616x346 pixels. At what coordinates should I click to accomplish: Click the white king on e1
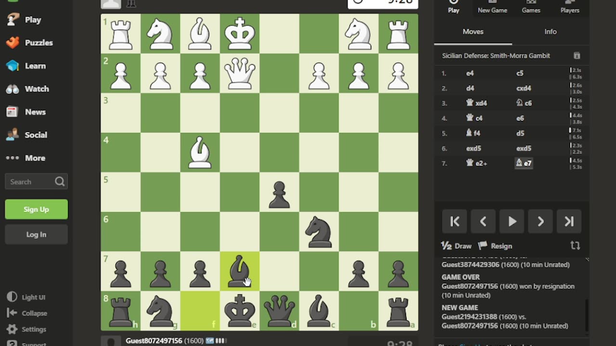[x=240, y=34]
